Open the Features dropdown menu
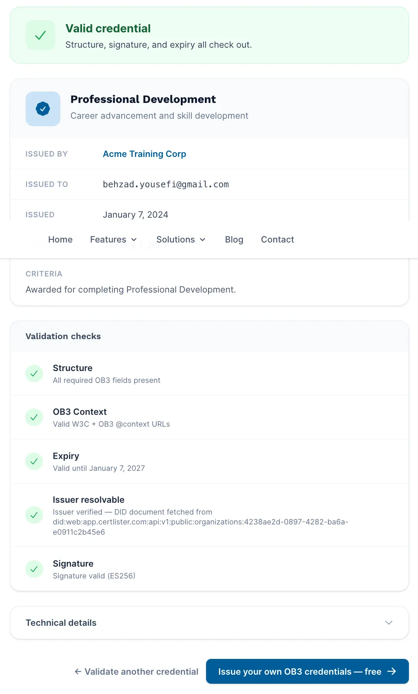This screenshot has height=694, width=418. coord(113,239)
